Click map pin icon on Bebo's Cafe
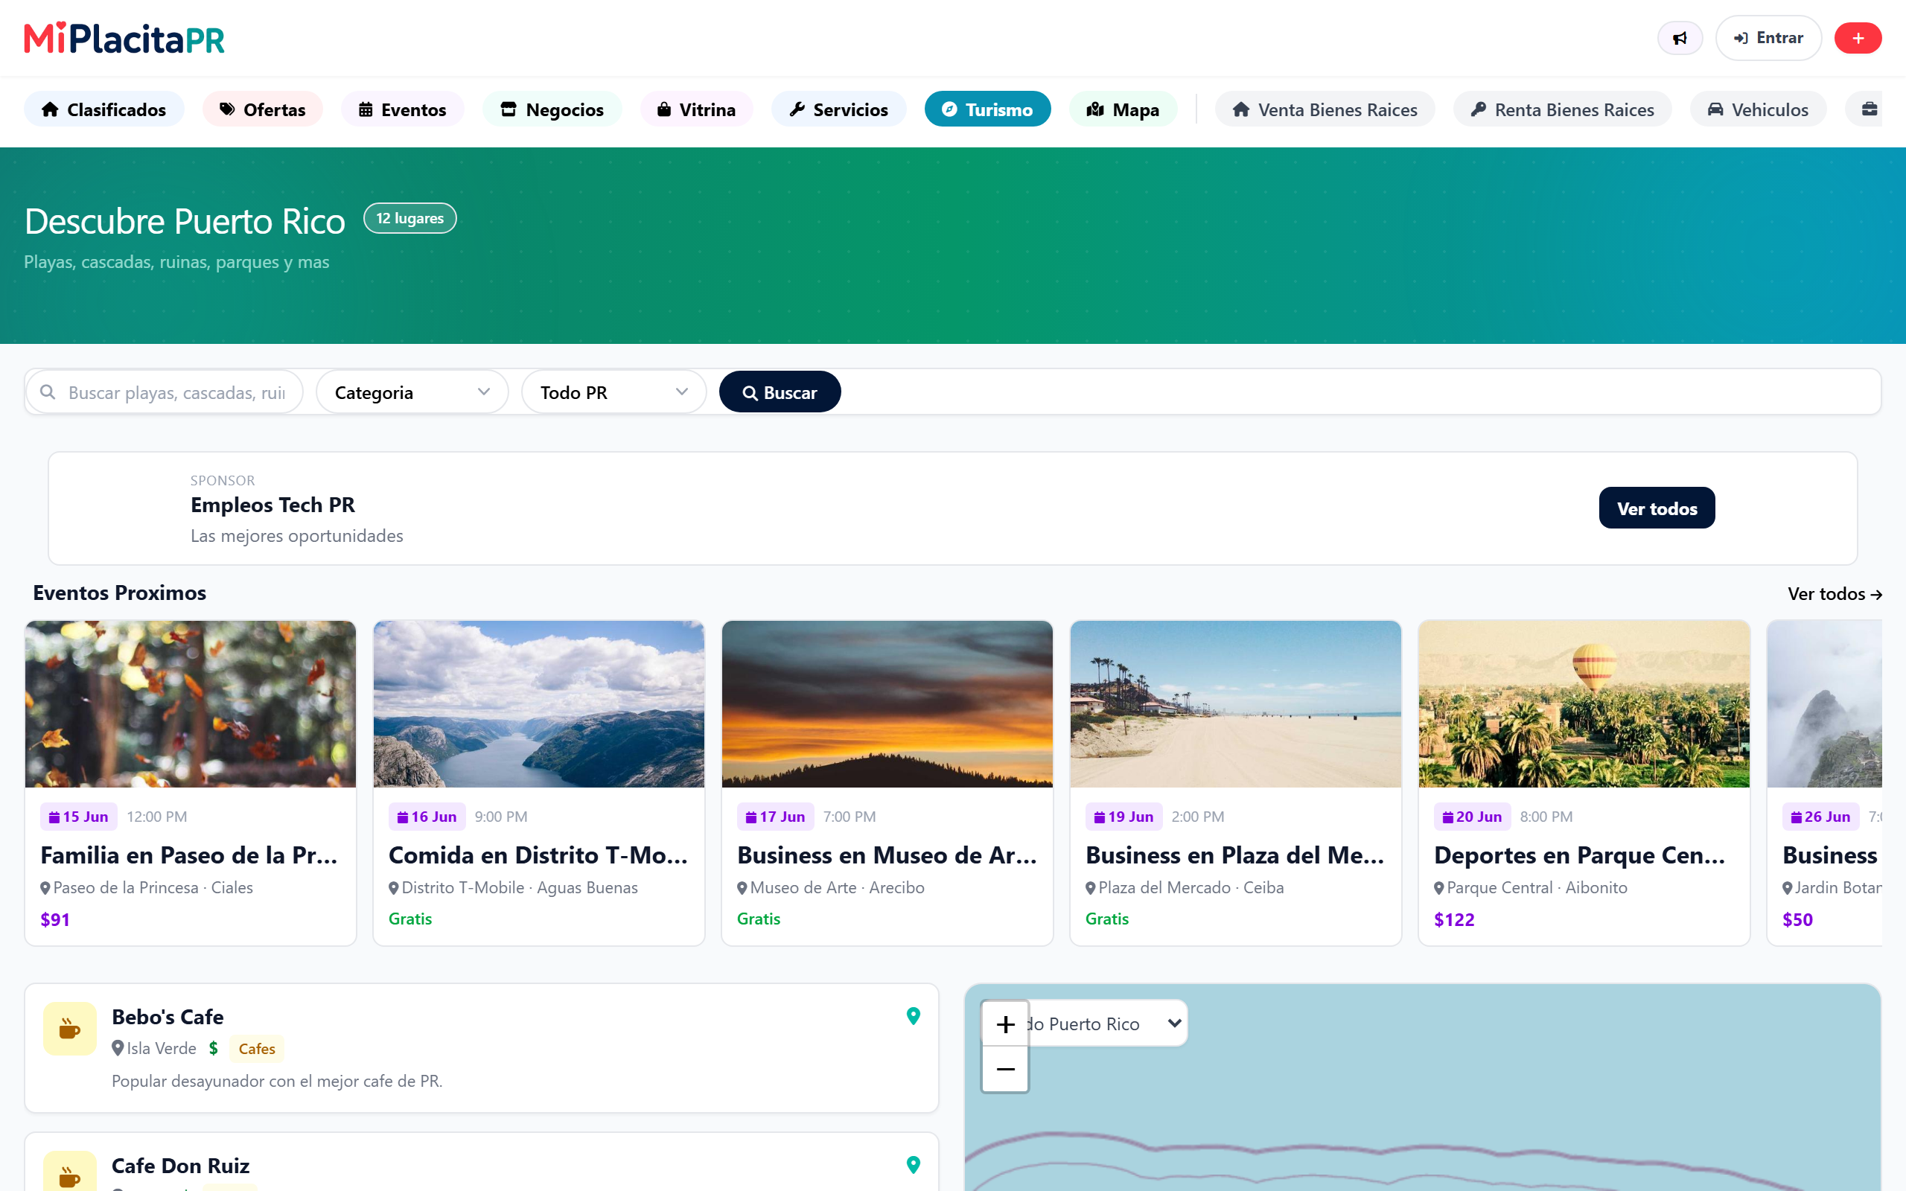This screenshot has width=1906, height=1191. coord(913,1015)
